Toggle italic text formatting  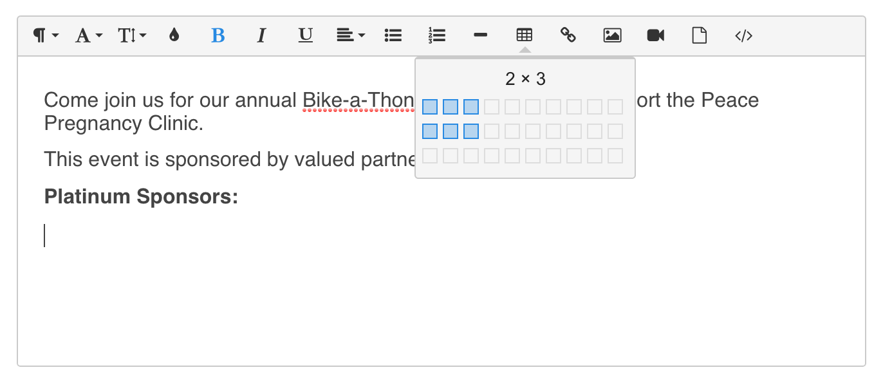click(x=261, y=36)
